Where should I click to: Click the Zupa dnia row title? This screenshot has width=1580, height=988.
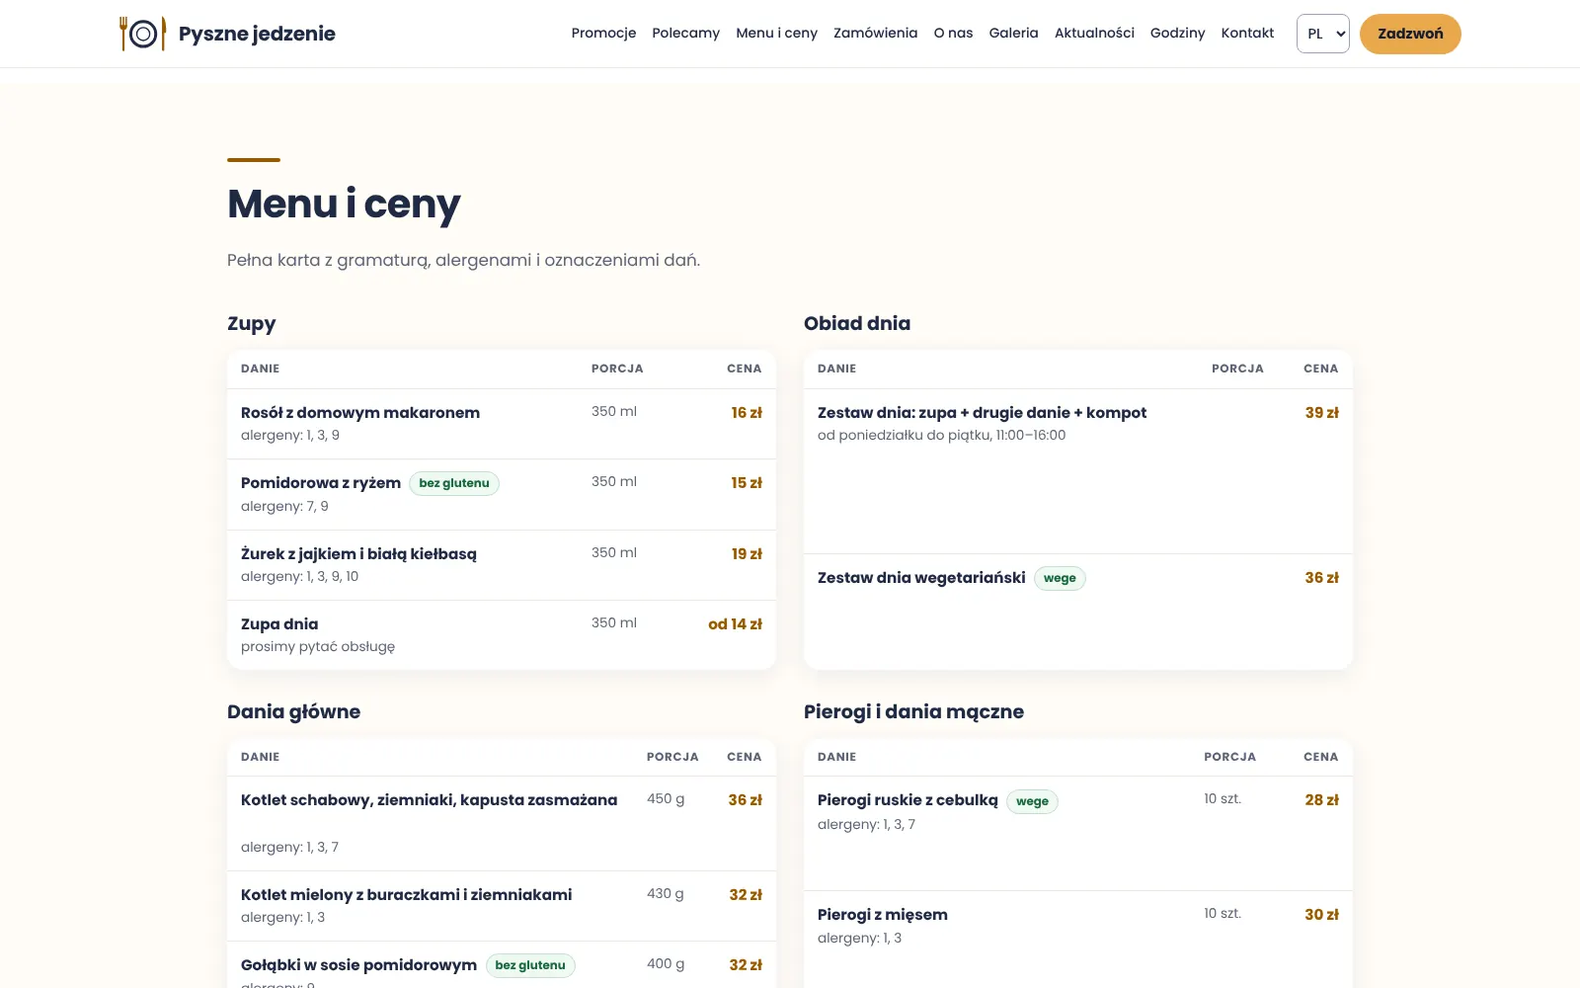(279, 624)
